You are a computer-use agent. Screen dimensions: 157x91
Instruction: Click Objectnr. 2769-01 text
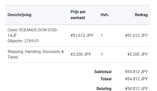coord(23,41)
